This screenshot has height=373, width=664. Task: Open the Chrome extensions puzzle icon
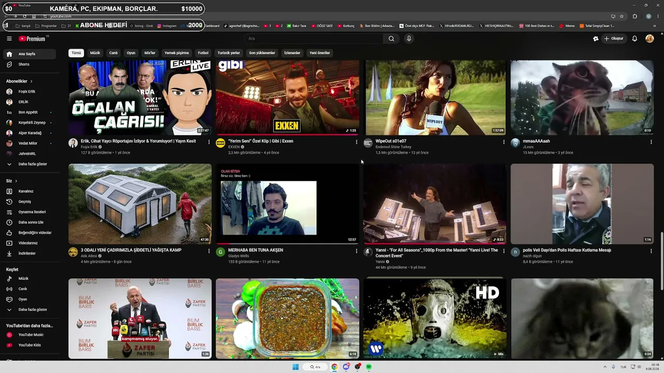[634, 16]
